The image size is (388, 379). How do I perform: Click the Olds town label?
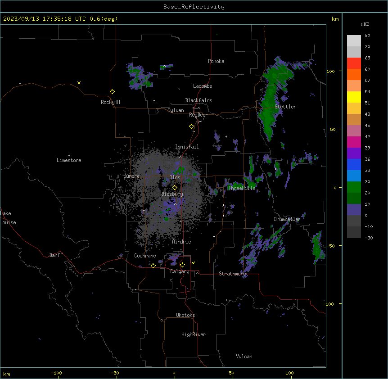pos(175,177)
